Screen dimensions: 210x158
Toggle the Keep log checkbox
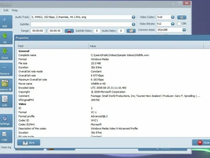(x=0, y=147)
